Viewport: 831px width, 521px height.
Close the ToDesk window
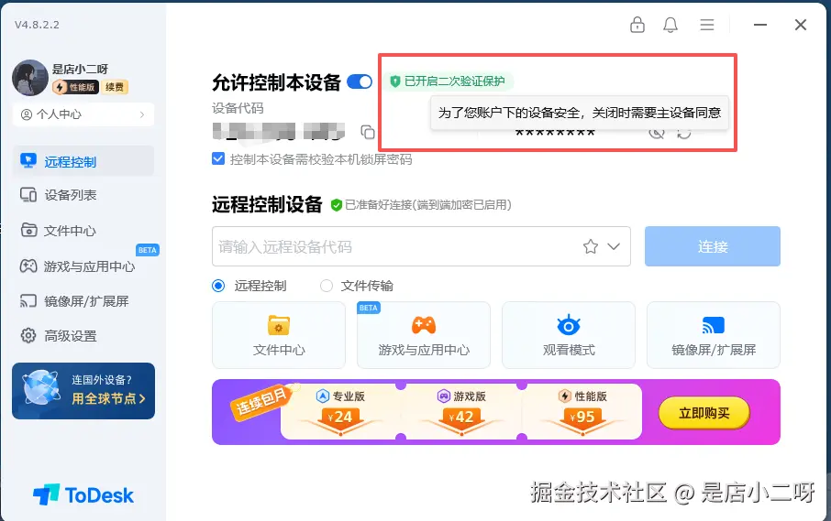800,25
